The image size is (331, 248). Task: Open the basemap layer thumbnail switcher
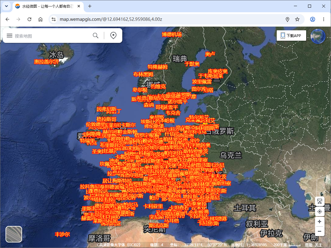coord(14,234)
